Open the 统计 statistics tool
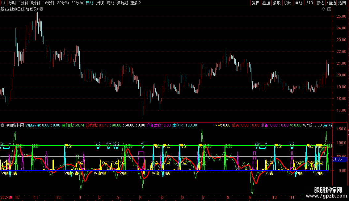The width and height of the screenshot is (349, 201). [x=288, y=3]
